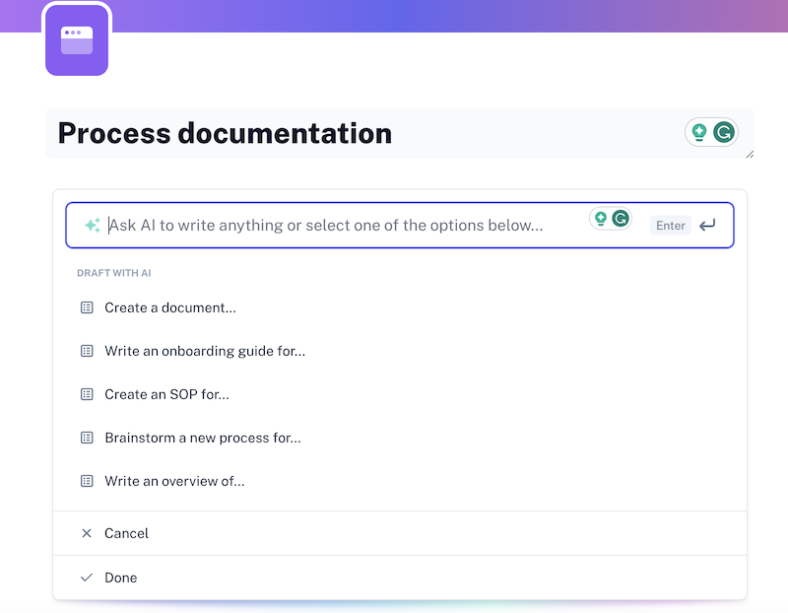The height and width of the screenshot is (613, 788).
Task: Choose Brainstorm a new process for option
Action: [x=400, y=438]
